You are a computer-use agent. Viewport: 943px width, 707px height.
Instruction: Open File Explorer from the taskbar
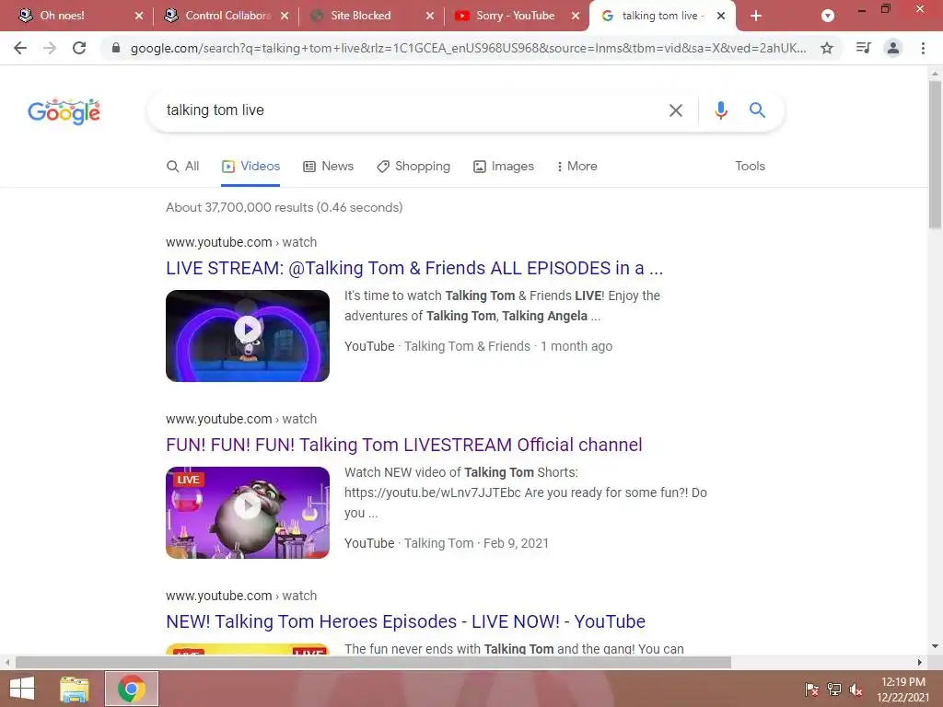pos(75,689)
